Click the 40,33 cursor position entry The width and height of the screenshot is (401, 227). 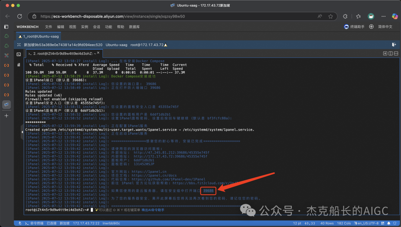point(310,223)
